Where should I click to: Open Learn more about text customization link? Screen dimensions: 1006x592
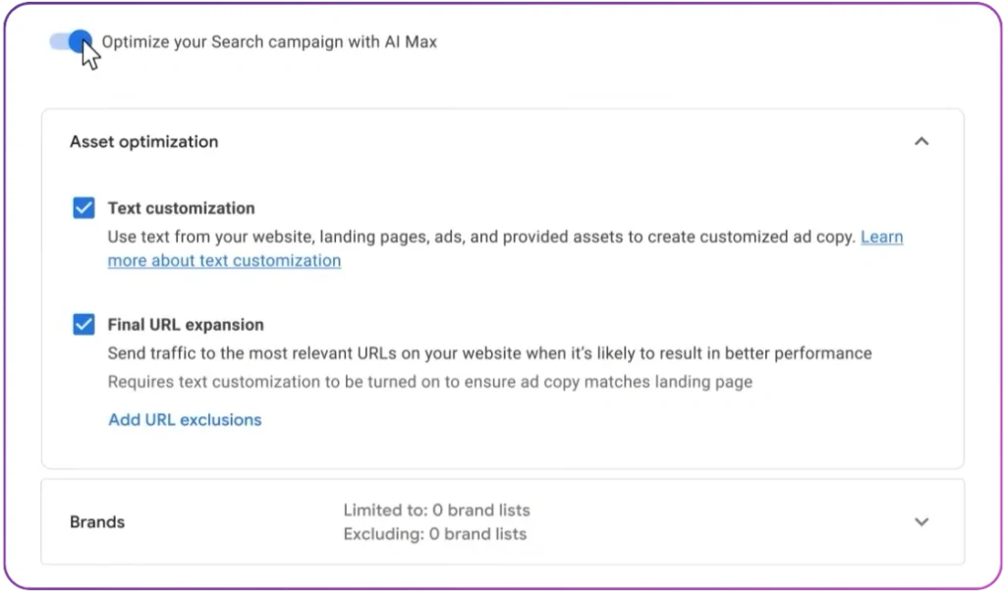coord(224,261)
